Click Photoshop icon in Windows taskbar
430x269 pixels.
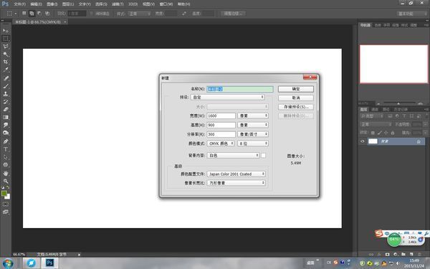tap(49, 263)
